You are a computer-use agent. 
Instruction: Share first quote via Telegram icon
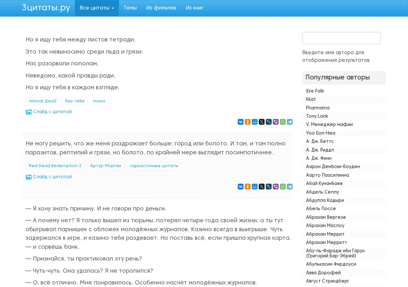coord(290,122)
